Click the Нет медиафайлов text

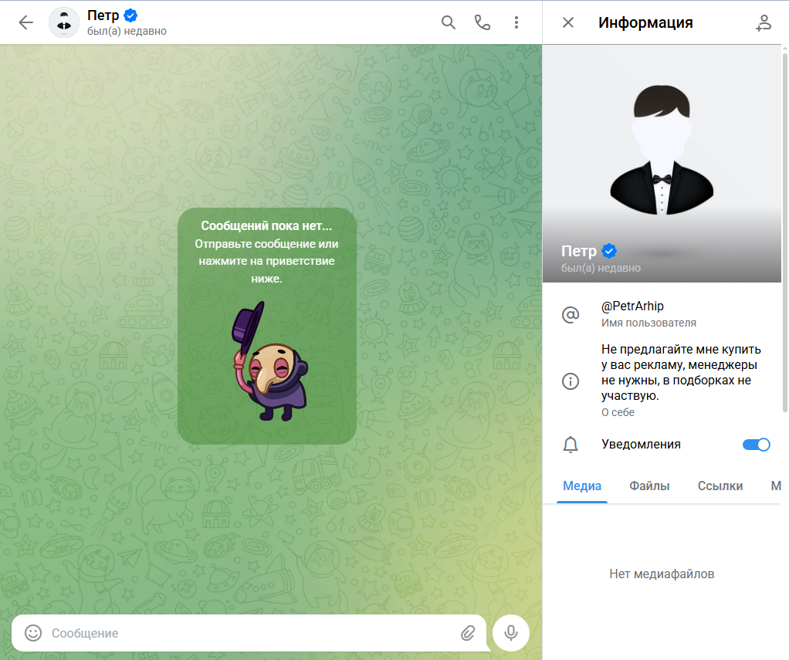[662, 574]
